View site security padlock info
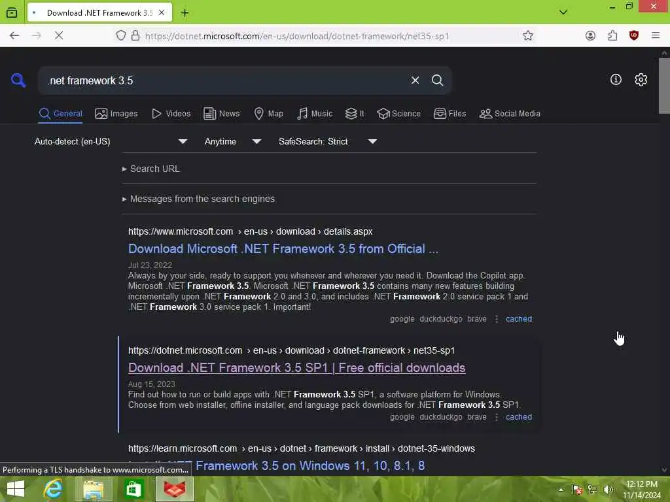The height and width of the screenshot is (502, 670). click(x=135, y=36)
